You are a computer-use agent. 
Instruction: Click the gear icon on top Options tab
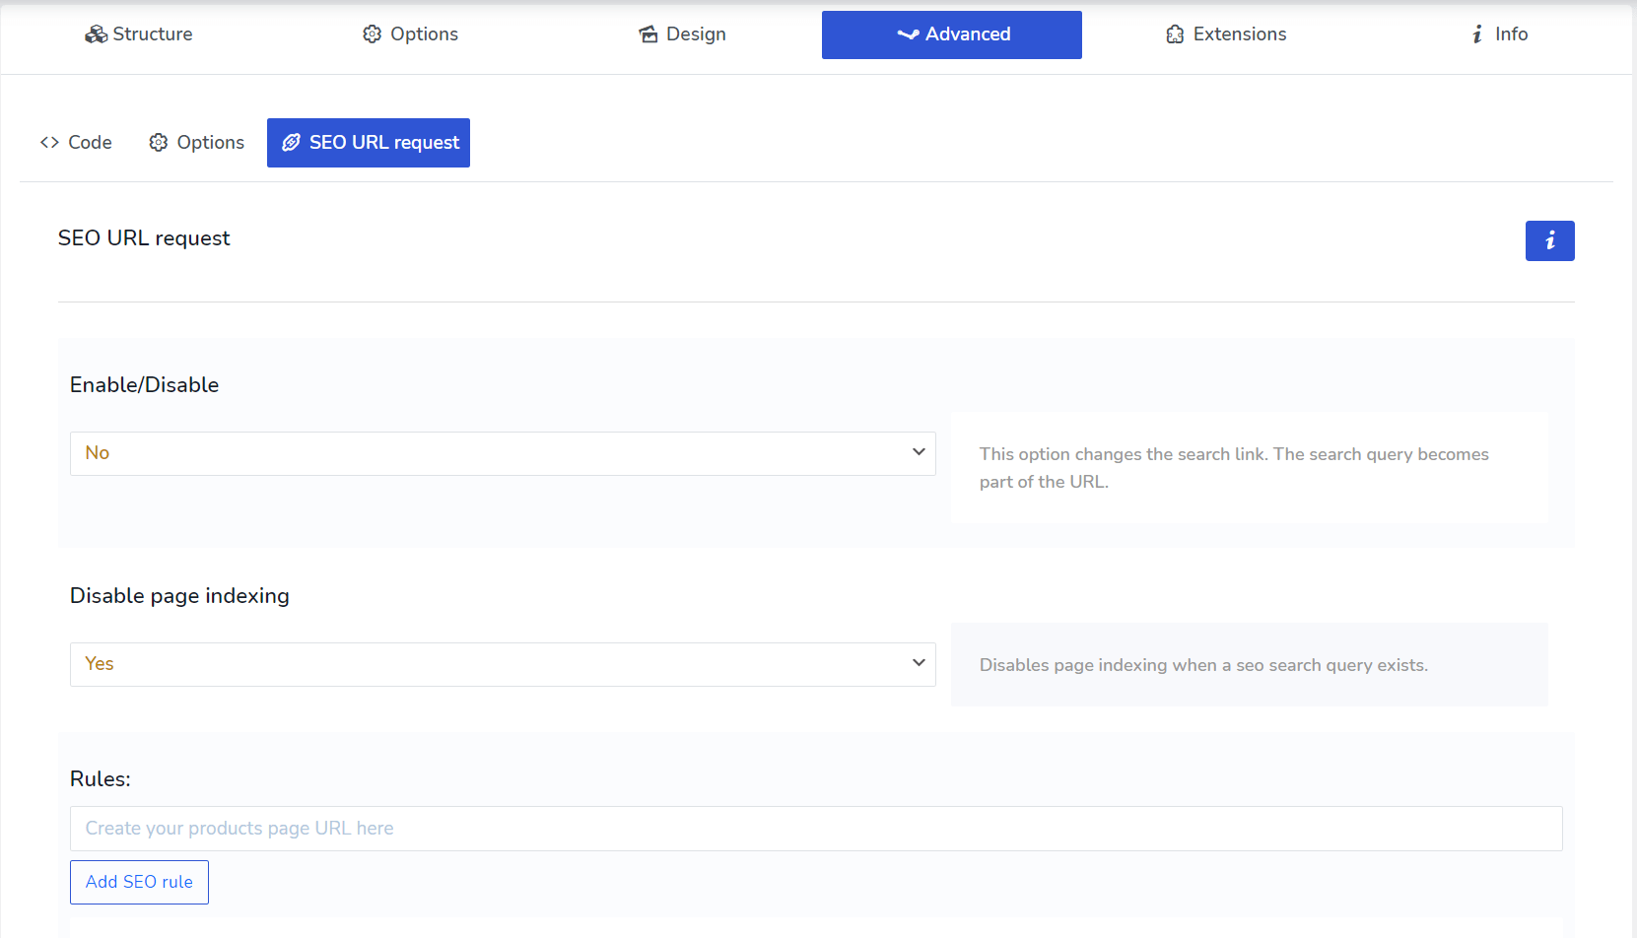click(x=372, y=34)
